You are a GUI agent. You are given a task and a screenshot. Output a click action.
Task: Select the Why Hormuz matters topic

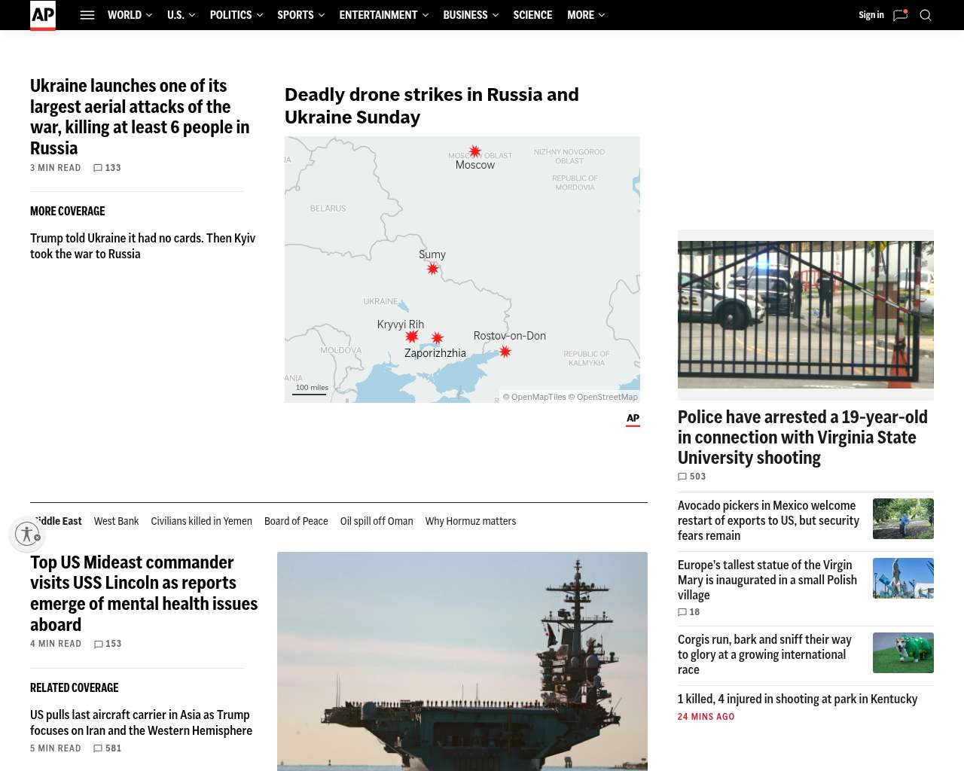[471, 521]
